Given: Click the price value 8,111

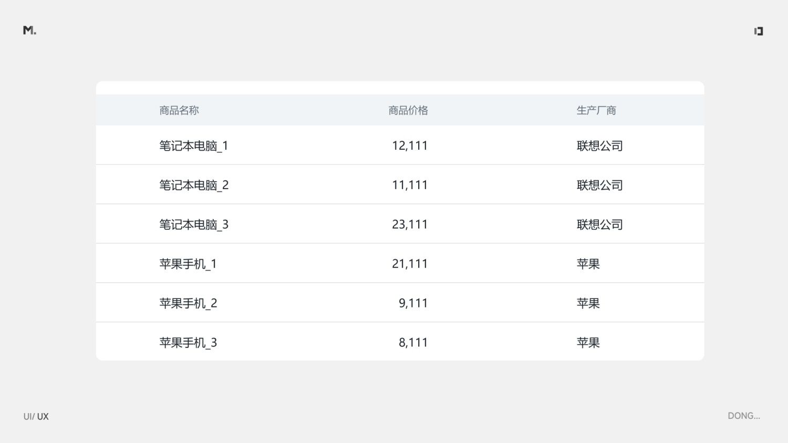Looking at the screenshot, I should (x=413, y=343).
